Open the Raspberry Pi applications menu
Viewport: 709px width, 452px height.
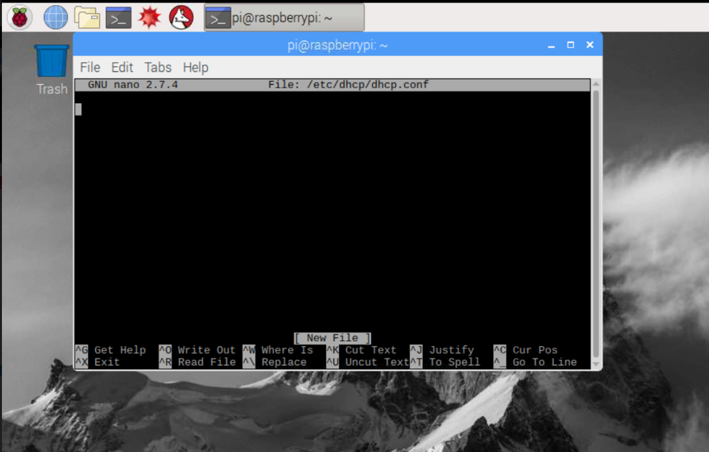coord(19,17)
